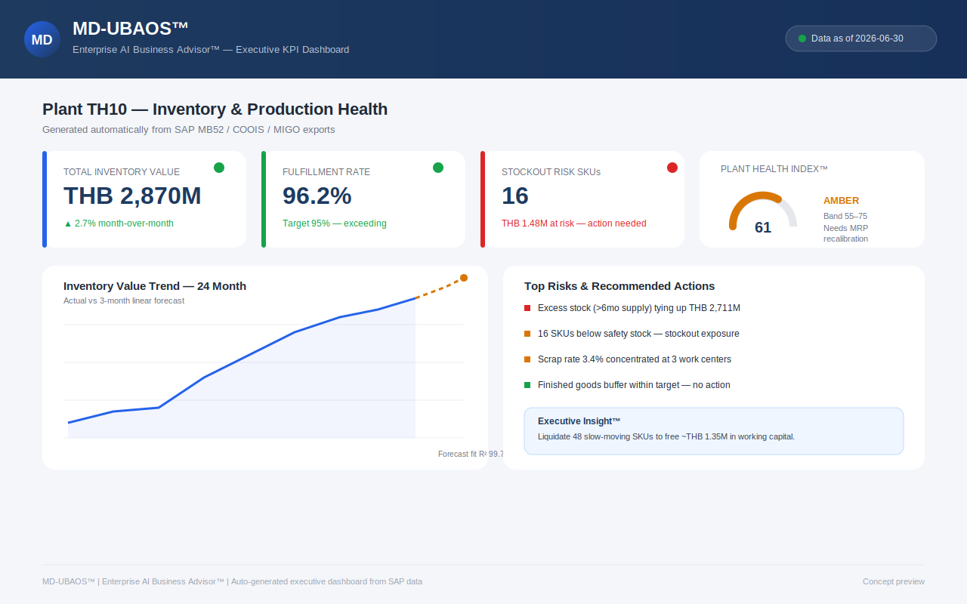Click Forecast fit R² text below chart
Image resolution: width=967 pixels, height=604 pixels.
(x=471, y=454)
